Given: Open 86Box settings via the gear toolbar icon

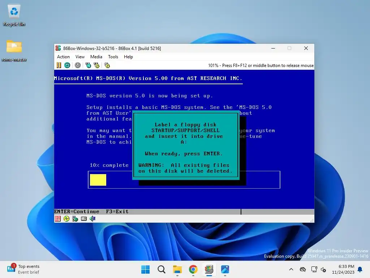Looking at the screenshot, I should pyautogui.click(x=107, y=65).
